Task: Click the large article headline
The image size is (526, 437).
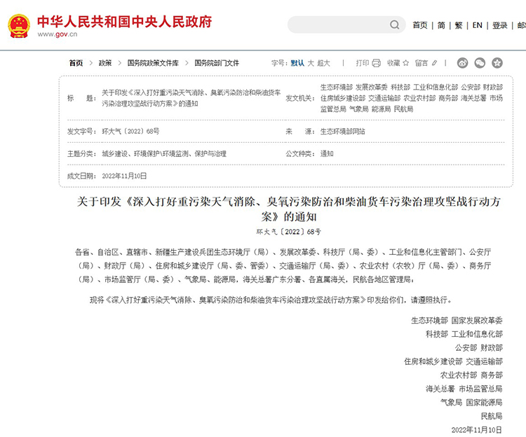Action: 289,209
